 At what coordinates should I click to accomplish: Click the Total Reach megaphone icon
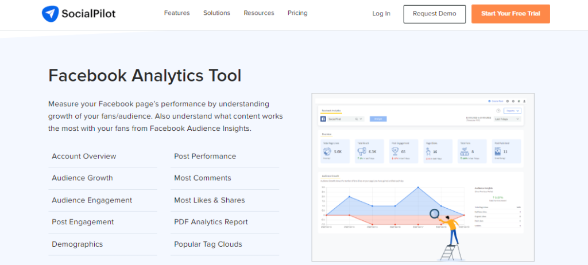coord(361,152)
